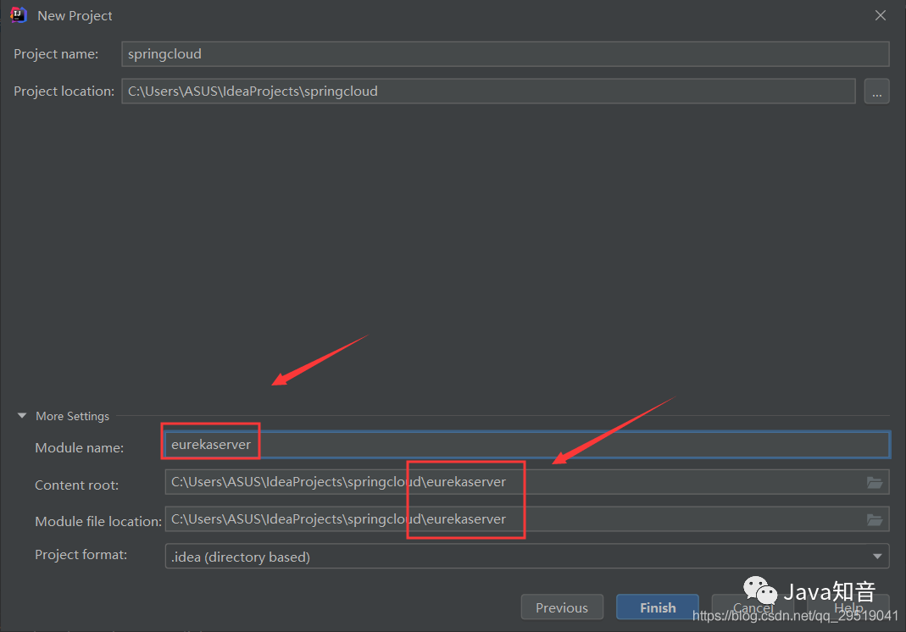Edit the Project name field
The image size is (906, 632).
[505, 54]
